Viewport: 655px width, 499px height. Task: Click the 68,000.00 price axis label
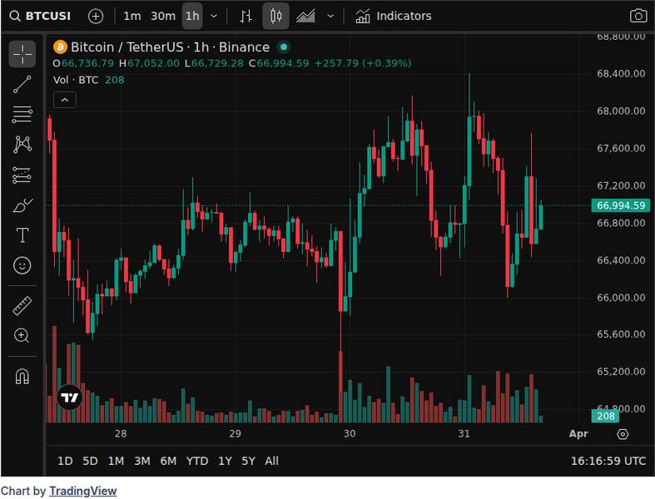[621, 111]
